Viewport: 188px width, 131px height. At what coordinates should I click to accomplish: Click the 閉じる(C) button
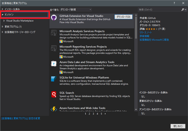(178, 126)
